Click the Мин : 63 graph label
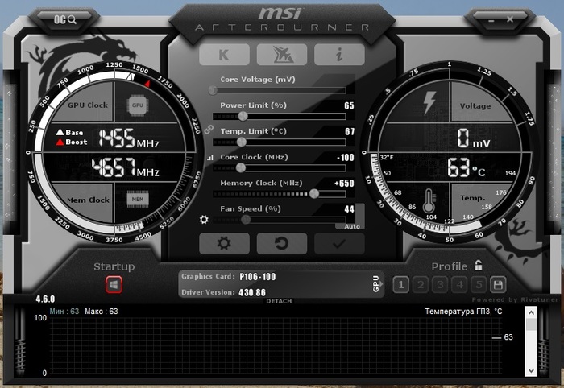Image resolution: width=564 pixels, height=388 pixels. (x=64, y=311)
